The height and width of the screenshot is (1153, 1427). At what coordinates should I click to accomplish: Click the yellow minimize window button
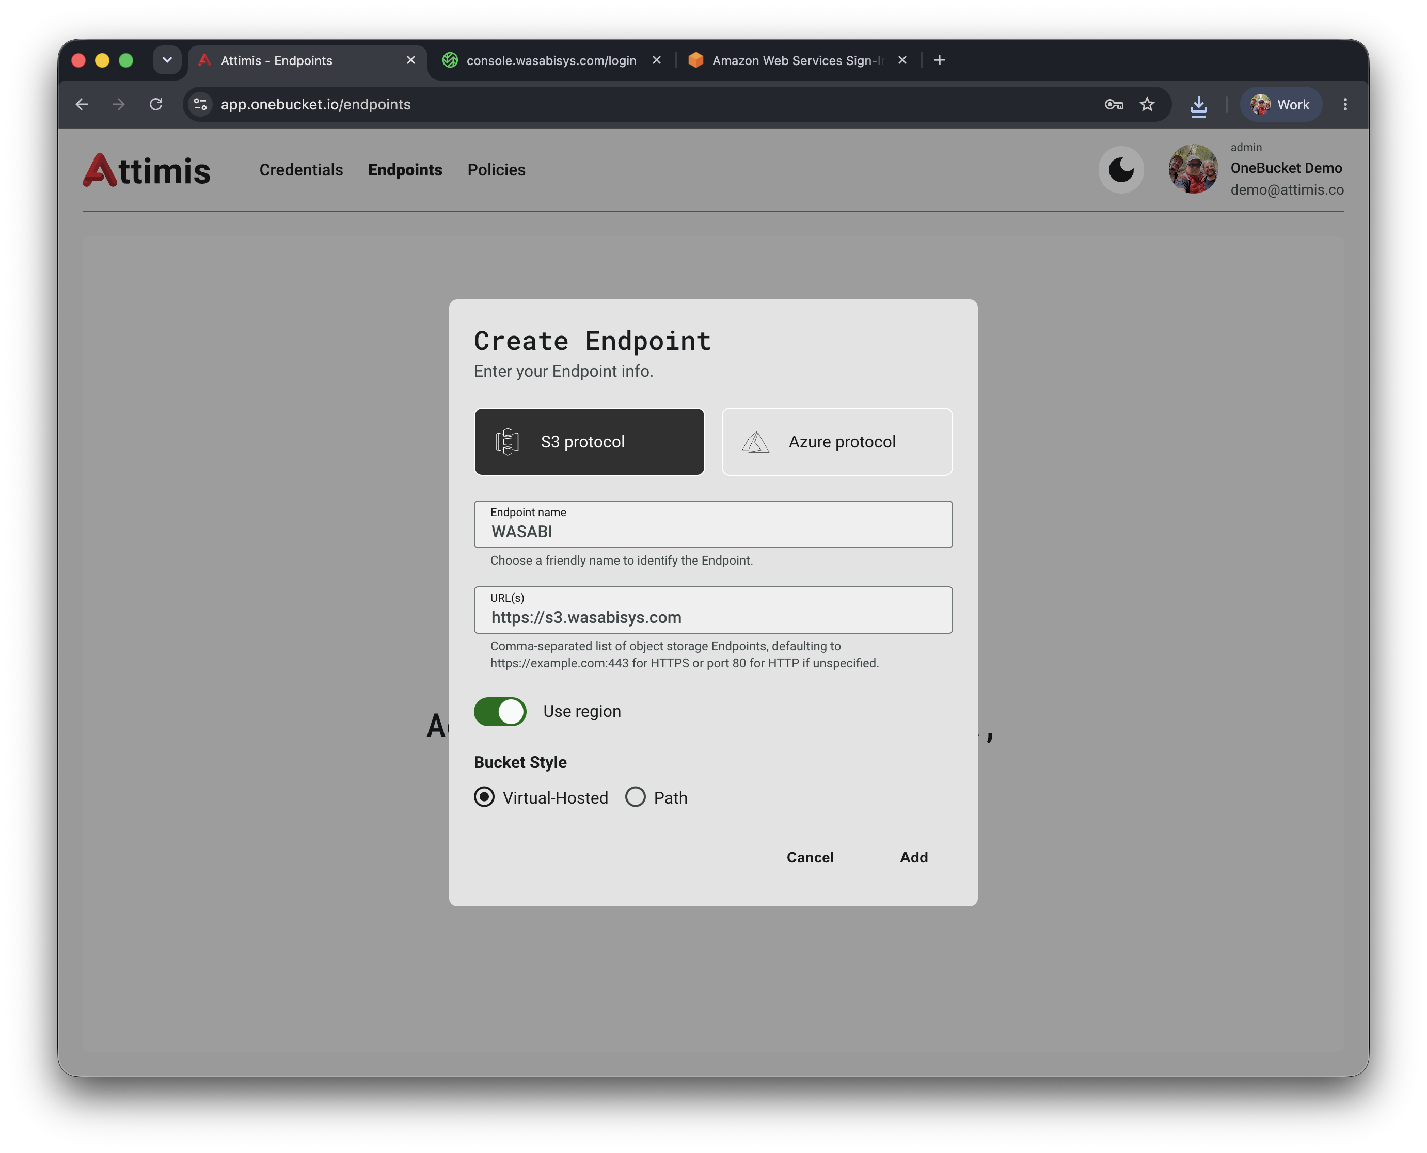[102, 60]
